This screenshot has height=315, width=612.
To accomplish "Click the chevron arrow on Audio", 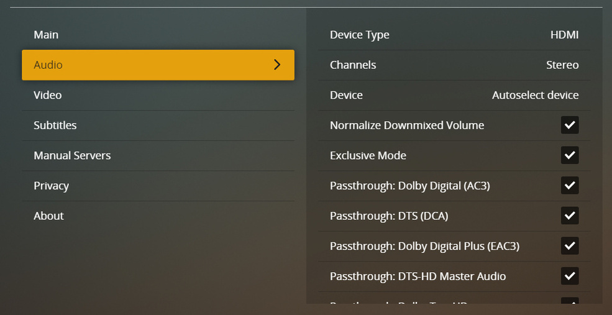I will [x=277, y=65].
